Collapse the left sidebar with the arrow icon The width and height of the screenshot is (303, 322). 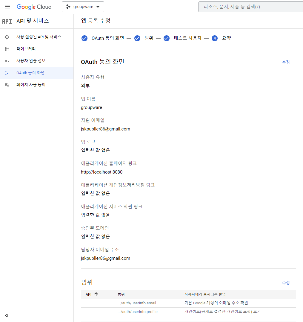click(x=7, y=315)
